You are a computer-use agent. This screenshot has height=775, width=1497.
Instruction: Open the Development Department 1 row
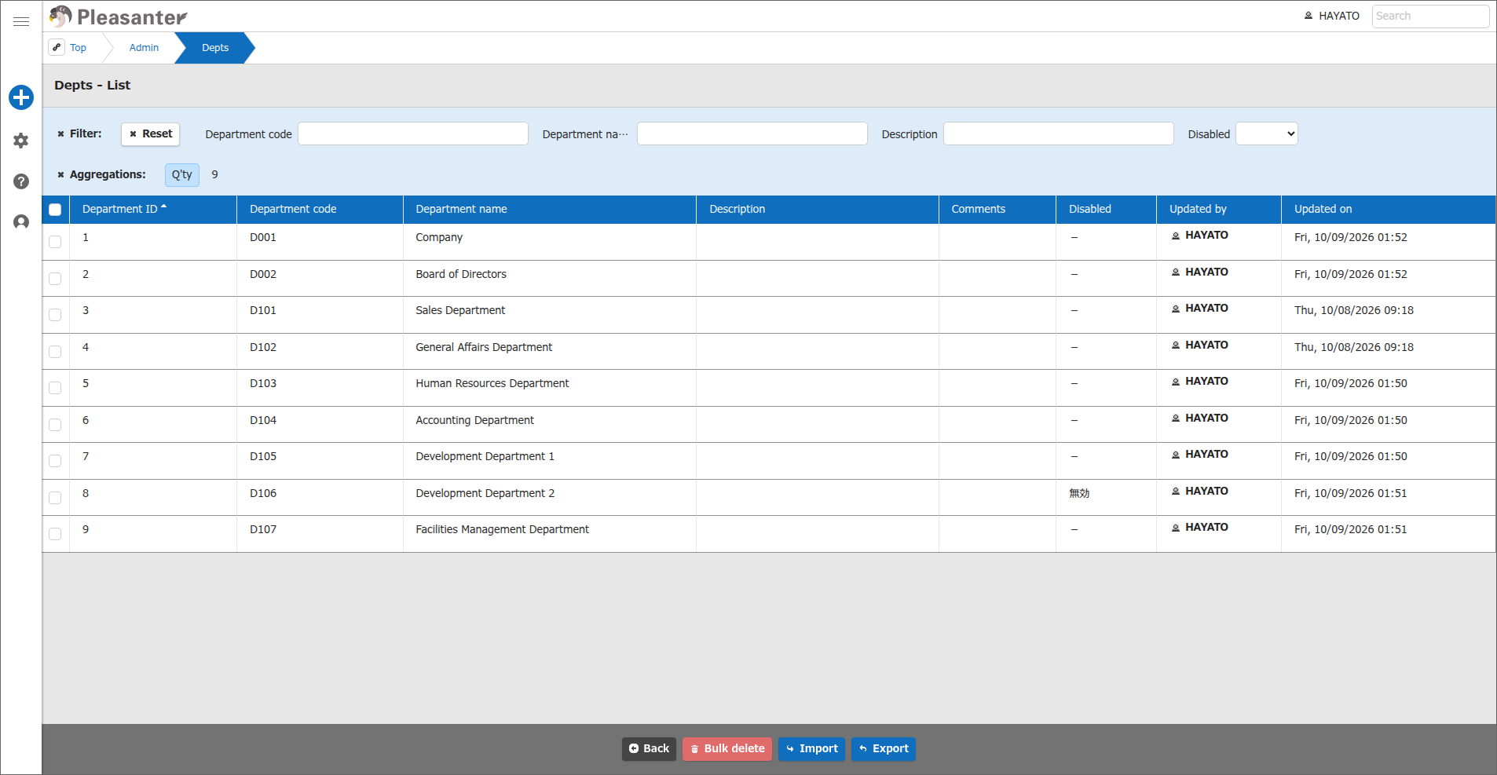[769, 461]
